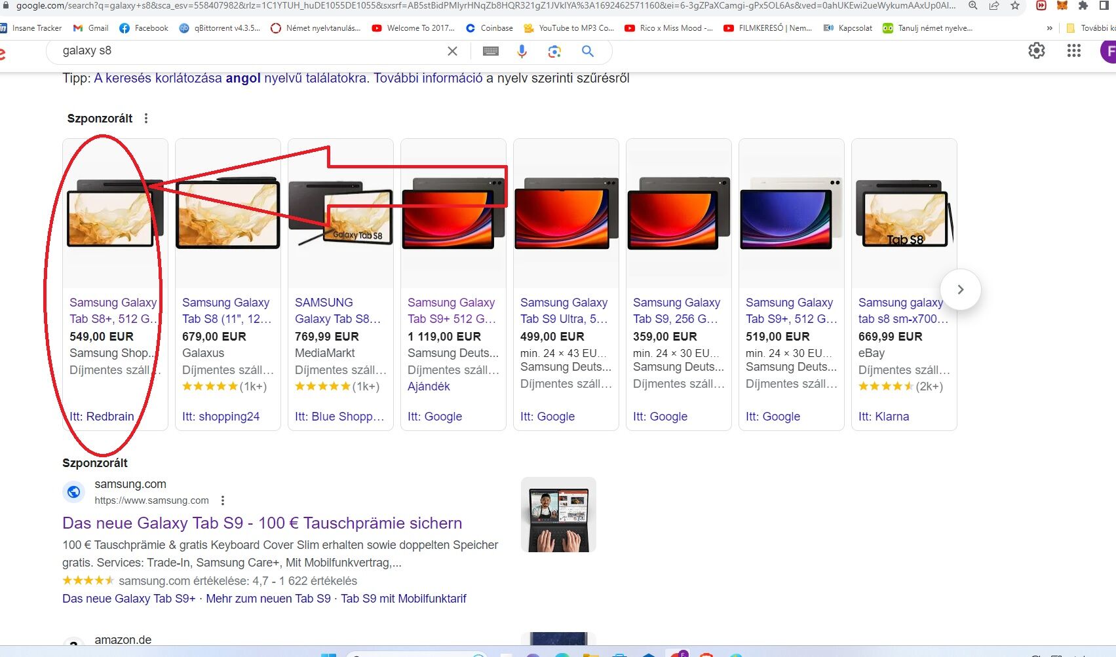Open the Ajándék gift link
The width and height of the screenshot is (1116, 657).
pyautogui.click(x=429, y=386)
